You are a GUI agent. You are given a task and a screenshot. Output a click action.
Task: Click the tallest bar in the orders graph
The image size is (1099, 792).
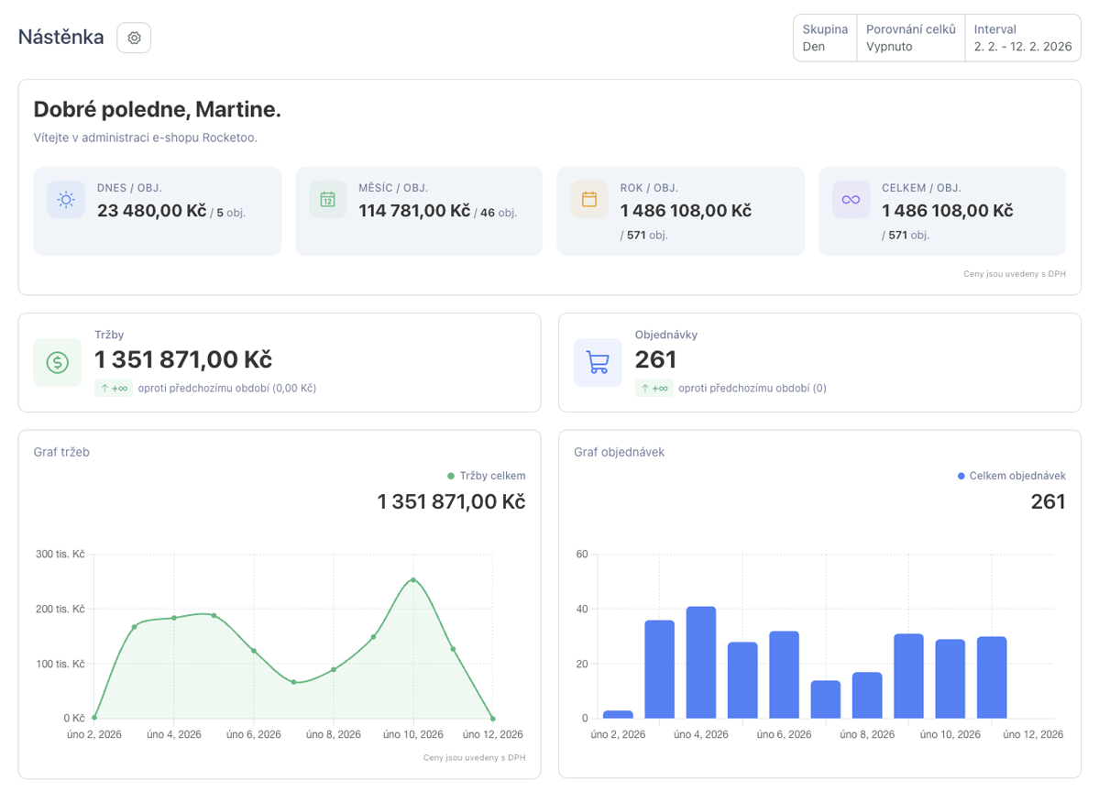pos(701,662)
